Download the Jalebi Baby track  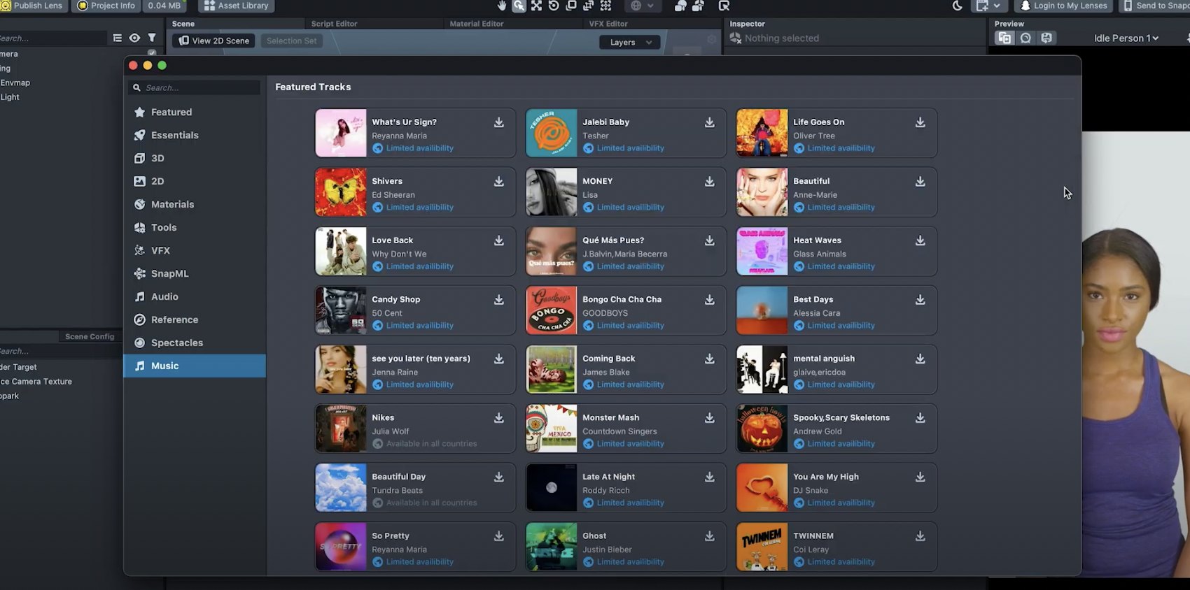[710, 122]
